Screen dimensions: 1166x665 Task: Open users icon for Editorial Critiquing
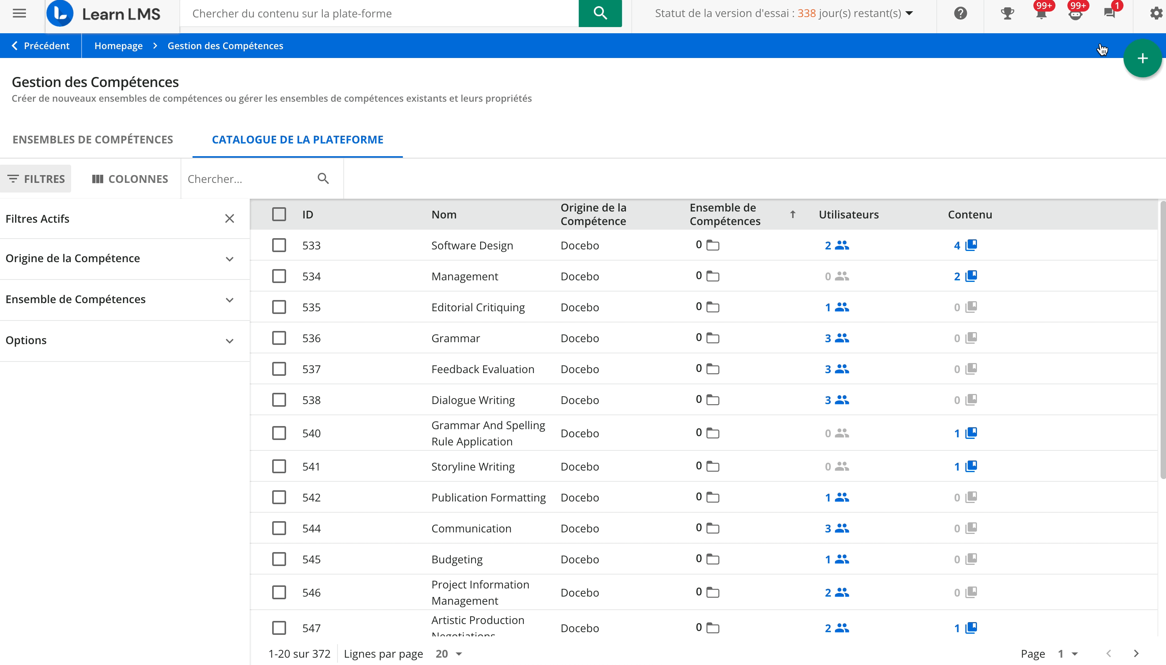pos(842,307)
